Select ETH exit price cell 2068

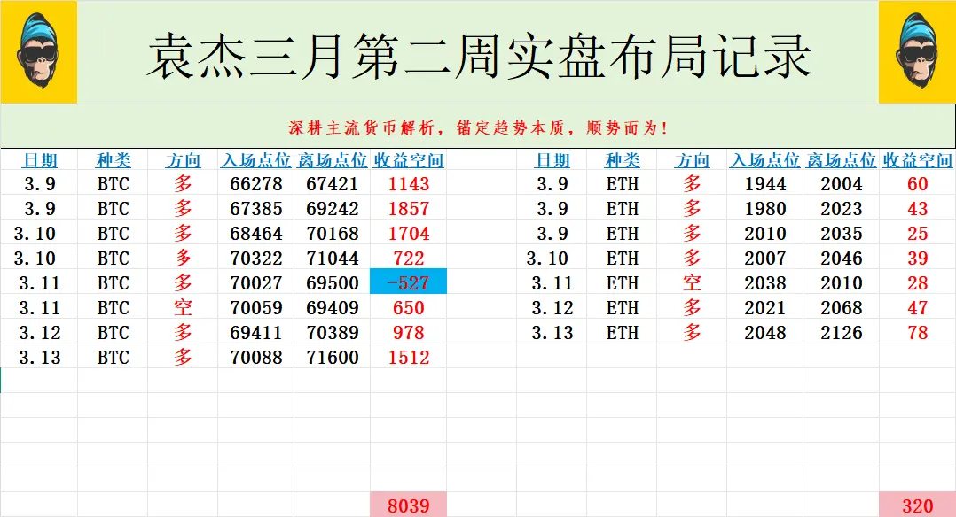click(842, 307)
